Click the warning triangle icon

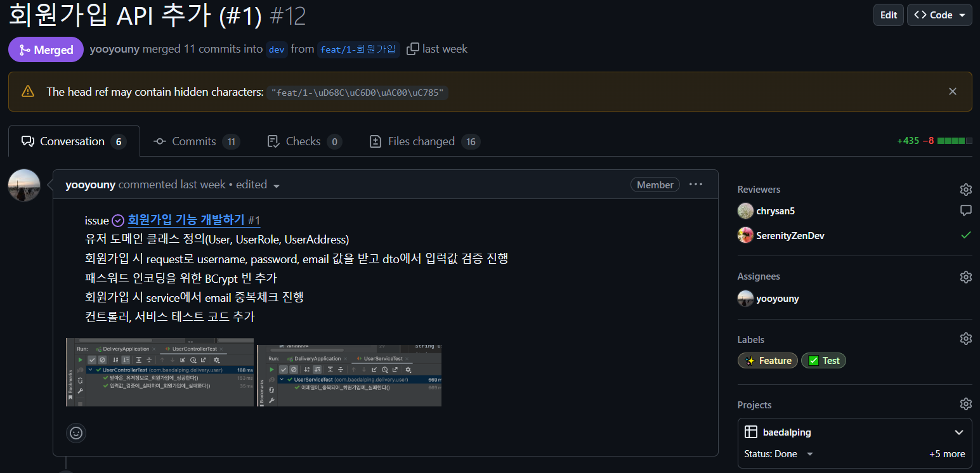coord(28,91)
